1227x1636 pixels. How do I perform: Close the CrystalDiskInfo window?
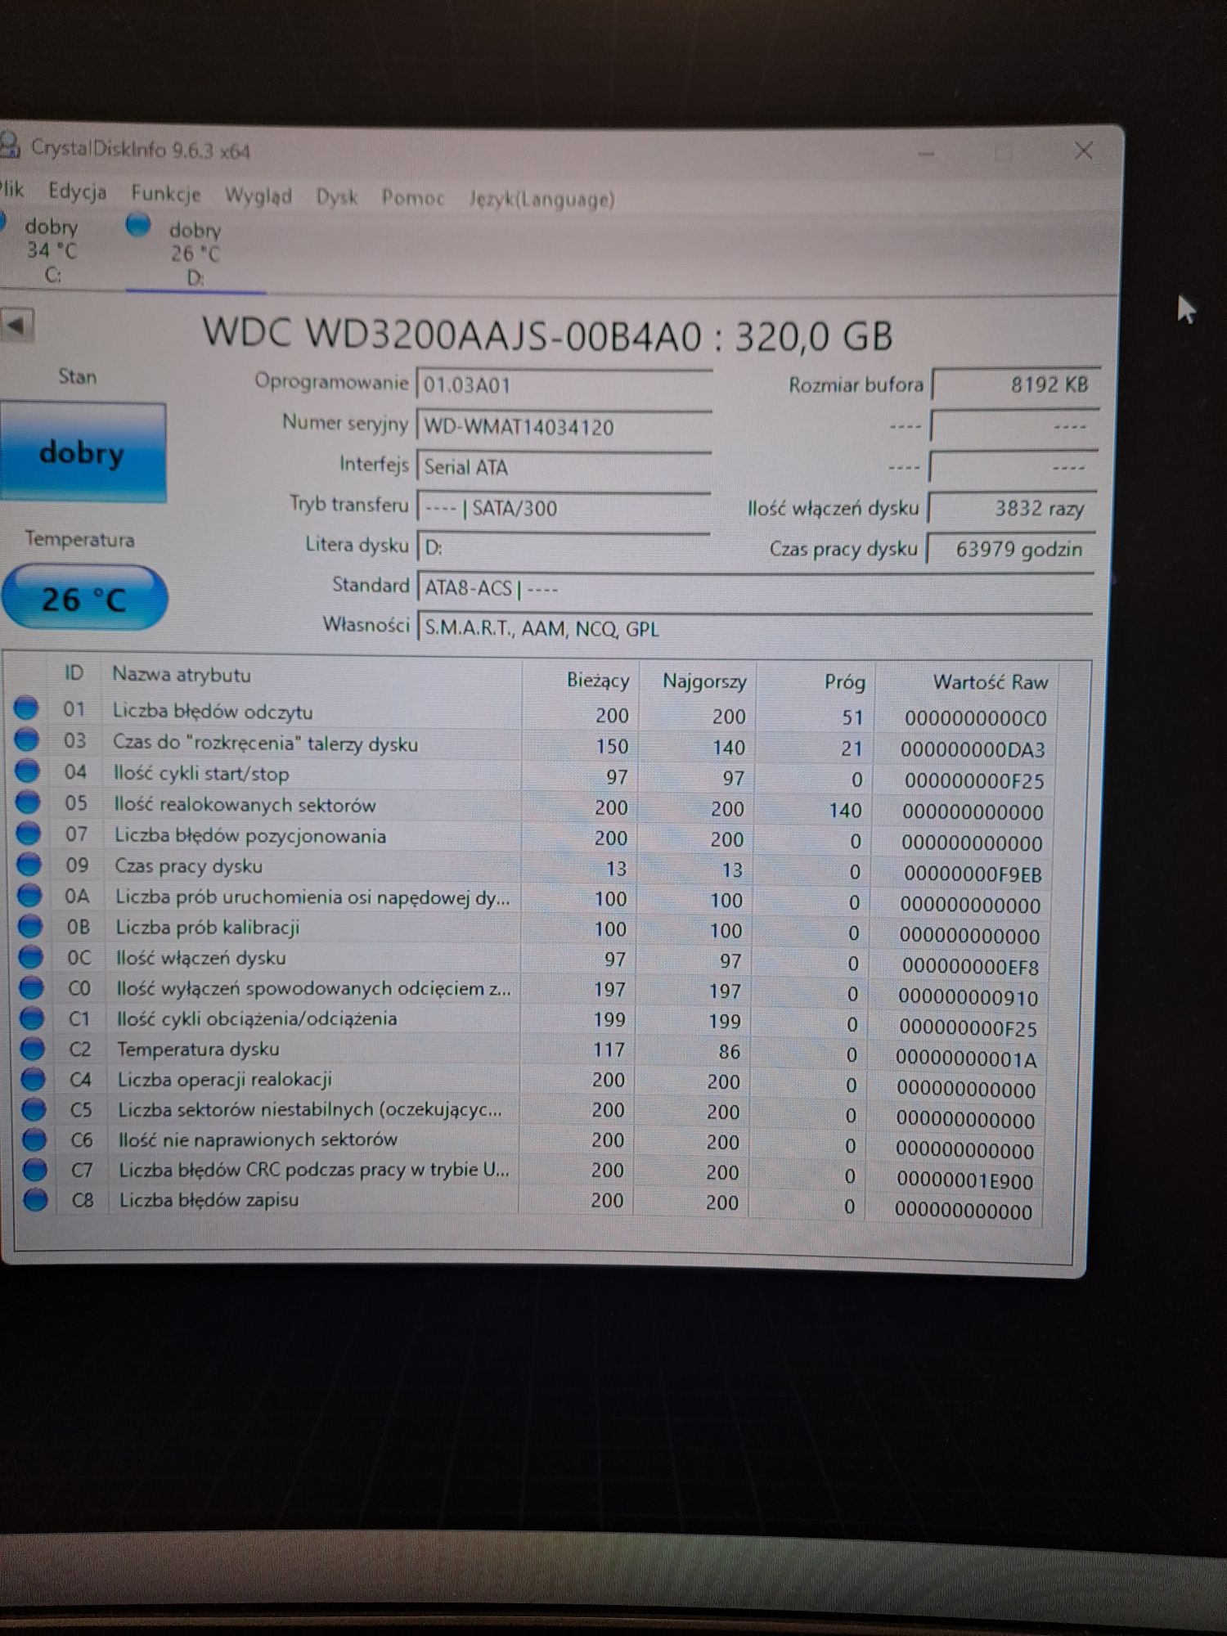pyautogui.click(x=1084, y=151)
